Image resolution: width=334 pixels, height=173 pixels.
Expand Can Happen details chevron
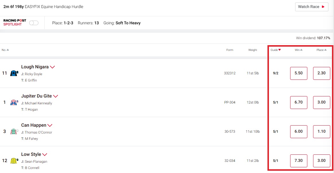(x=50, y=125)
